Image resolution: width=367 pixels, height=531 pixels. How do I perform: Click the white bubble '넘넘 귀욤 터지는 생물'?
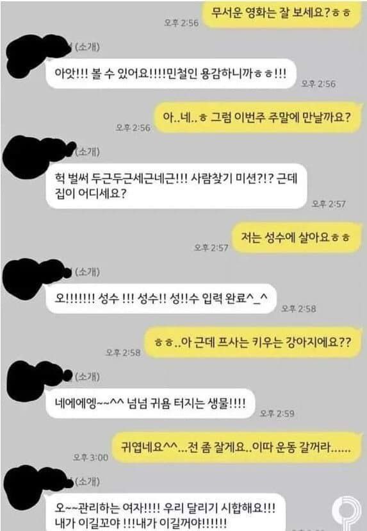(x=150, y=403)
